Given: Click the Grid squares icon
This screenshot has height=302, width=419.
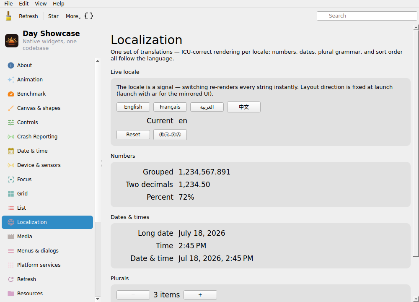Looking at the screenshot, I should coord(11,194).
